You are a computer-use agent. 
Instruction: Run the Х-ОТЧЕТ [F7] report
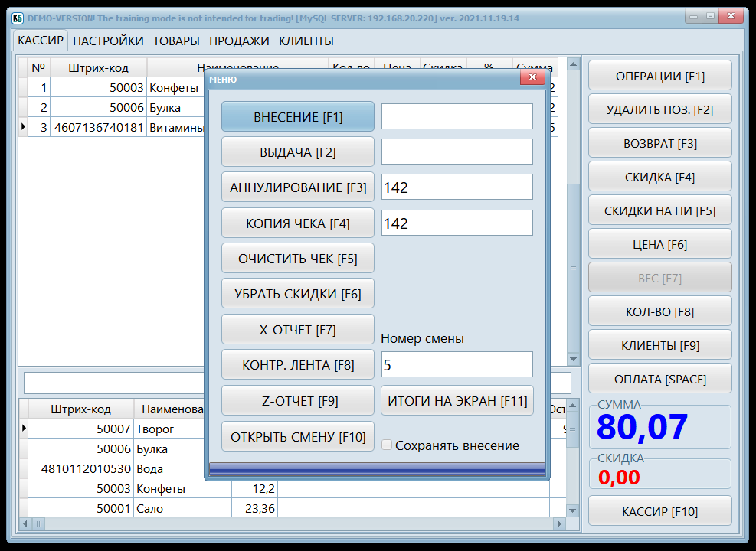click(x=297, y=329)
